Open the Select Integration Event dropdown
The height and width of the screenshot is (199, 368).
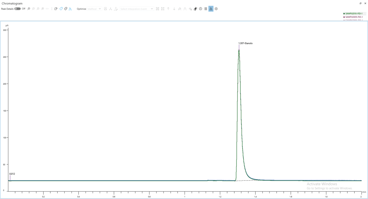(x=137, y=9)
